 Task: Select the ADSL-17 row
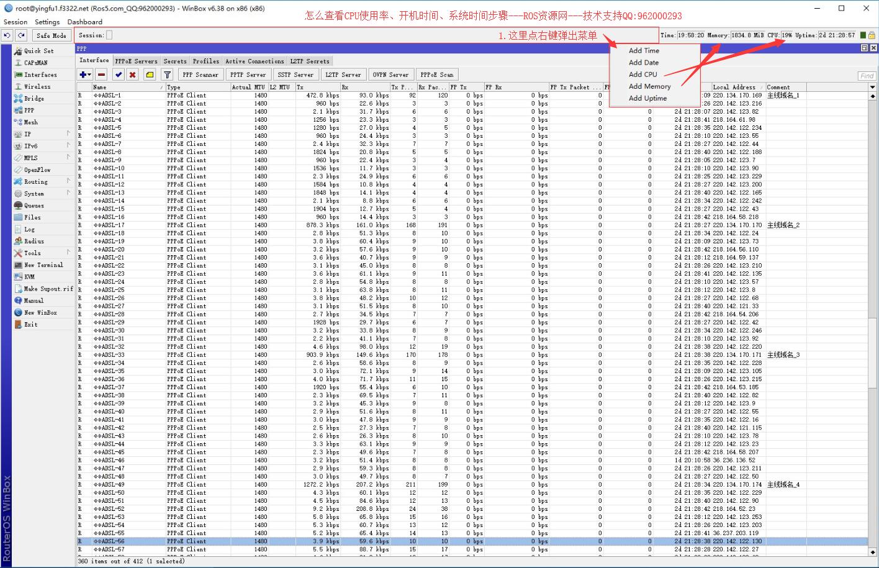472,225
